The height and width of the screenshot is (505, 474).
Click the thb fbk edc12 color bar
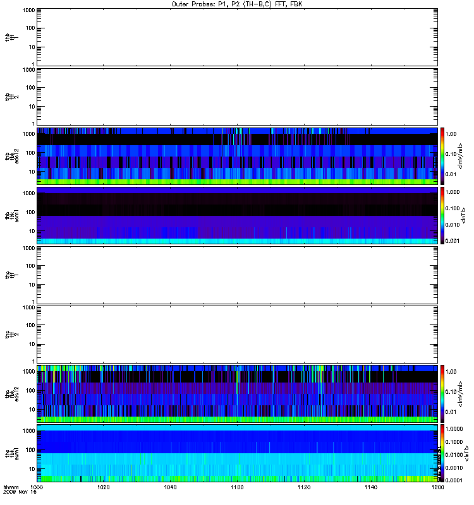[x=442, y=156]
